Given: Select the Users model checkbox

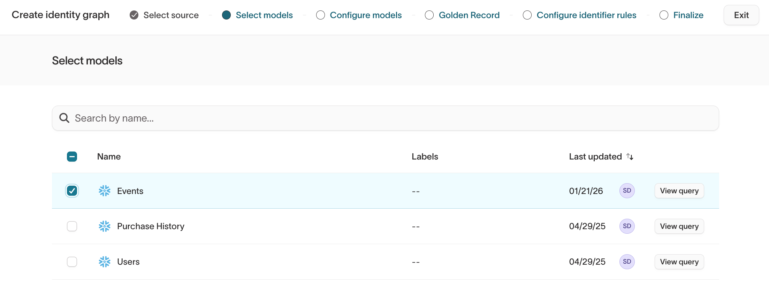Looking at the screenshot, I should click(72, 262).
